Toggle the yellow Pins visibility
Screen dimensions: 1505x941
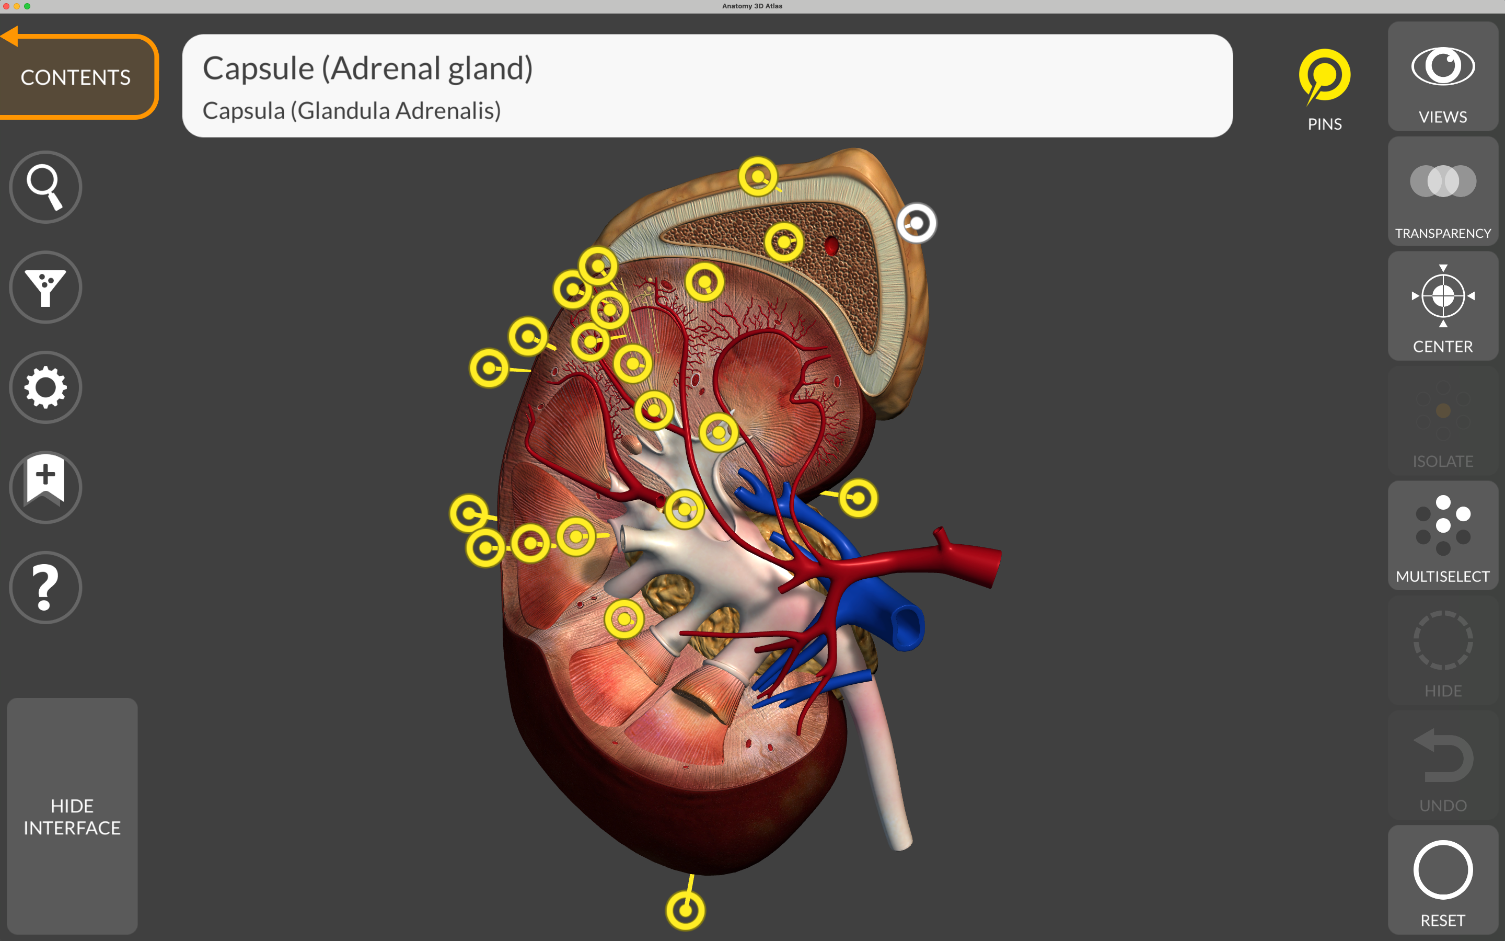click(x=1324, y=89)
